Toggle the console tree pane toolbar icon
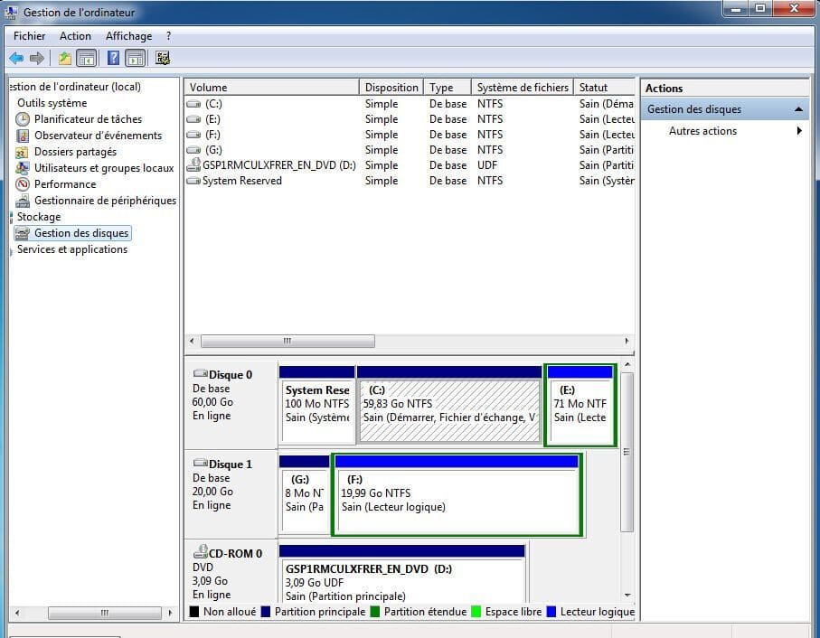The image size is (820, 638). [87, 59]
